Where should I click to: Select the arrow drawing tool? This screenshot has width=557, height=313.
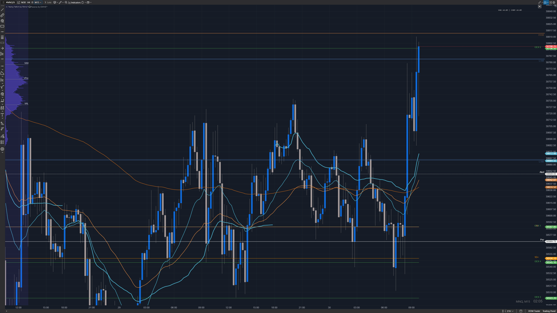2,48
